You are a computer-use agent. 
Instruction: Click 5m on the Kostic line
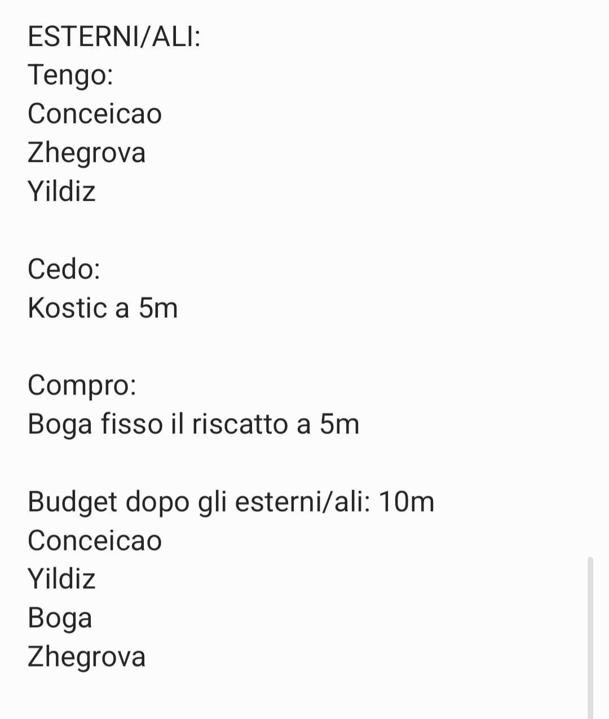(158, 308)
